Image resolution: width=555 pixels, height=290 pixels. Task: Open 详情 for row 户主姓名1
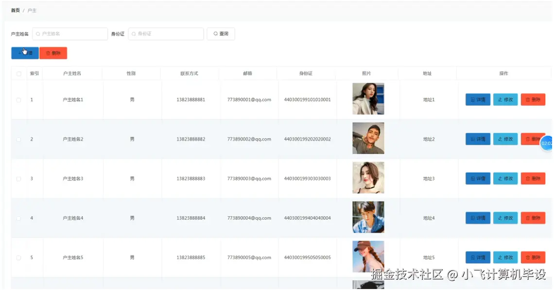478,99
